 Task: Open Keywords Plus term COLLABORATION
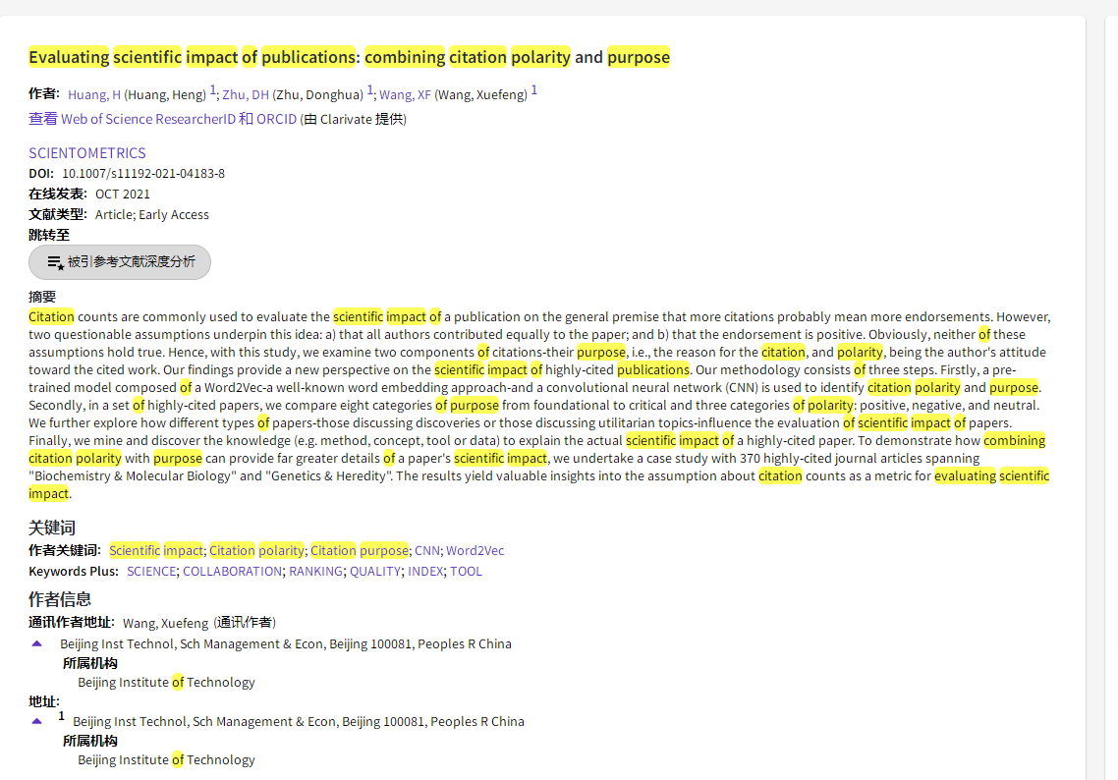(x=232, y=572)
